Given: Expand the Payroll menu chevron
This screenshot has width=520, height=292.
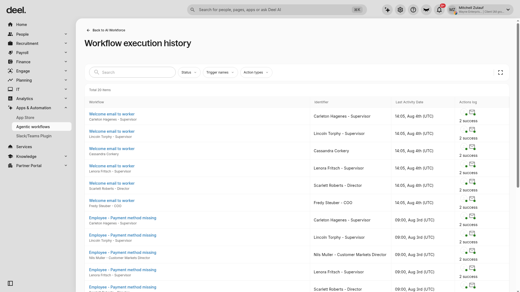Looking at the screenshot, I should point(66,52).
